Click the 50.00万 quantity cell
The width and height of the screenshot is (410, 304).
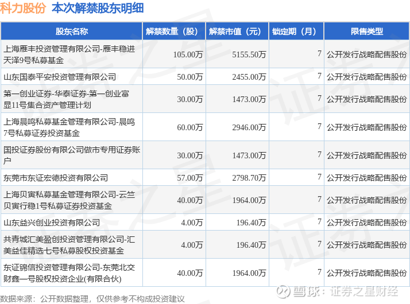click(190, 77)
